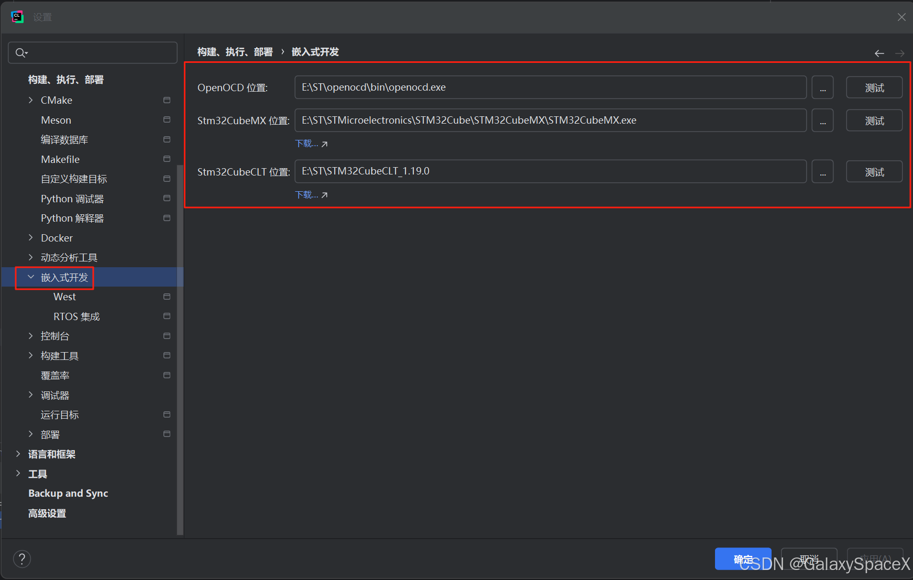Expand the 部署 tree node

pos(30,434)
